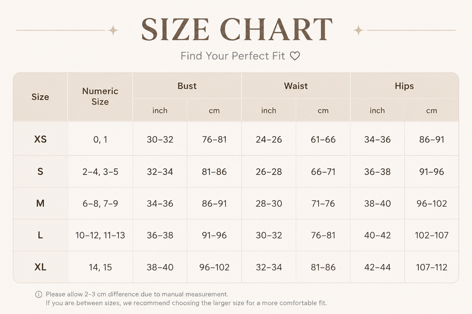This screenshot has width=472, height=314.
Task: Click the Size column header
Action: [40, 97]
